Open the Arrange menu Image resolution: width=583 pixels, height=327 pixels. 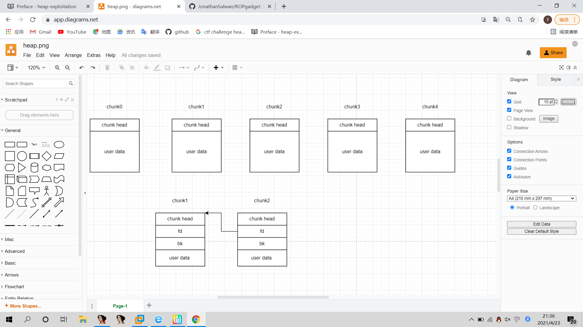73,55
